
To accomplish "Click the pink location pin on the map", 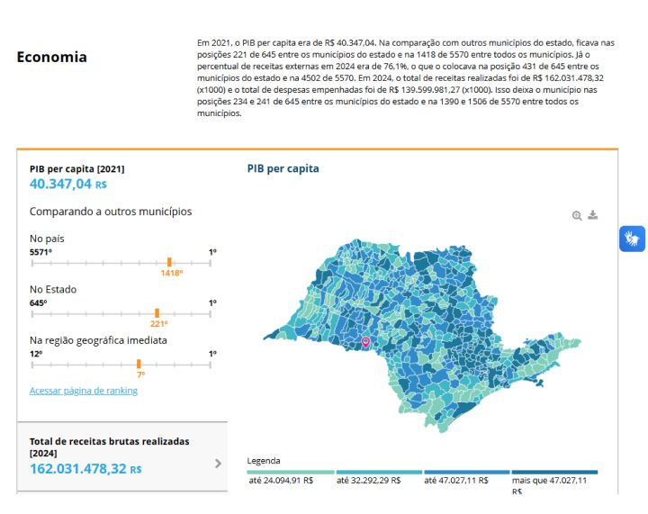I will (365, 341).
